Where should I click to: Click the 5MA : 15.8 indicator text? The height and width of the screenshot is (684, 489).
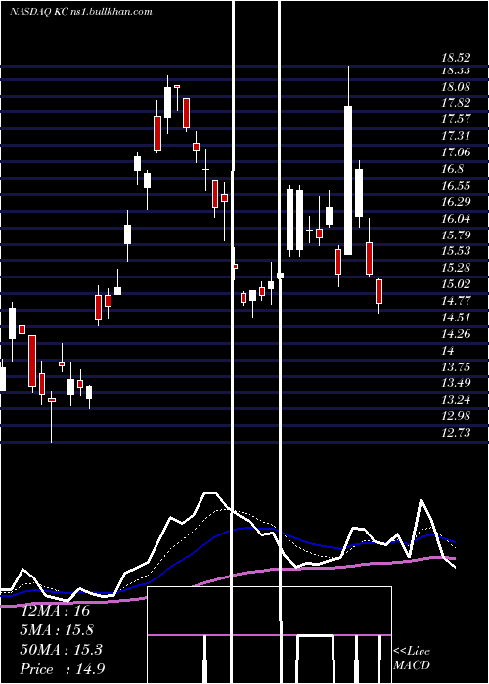57,630
